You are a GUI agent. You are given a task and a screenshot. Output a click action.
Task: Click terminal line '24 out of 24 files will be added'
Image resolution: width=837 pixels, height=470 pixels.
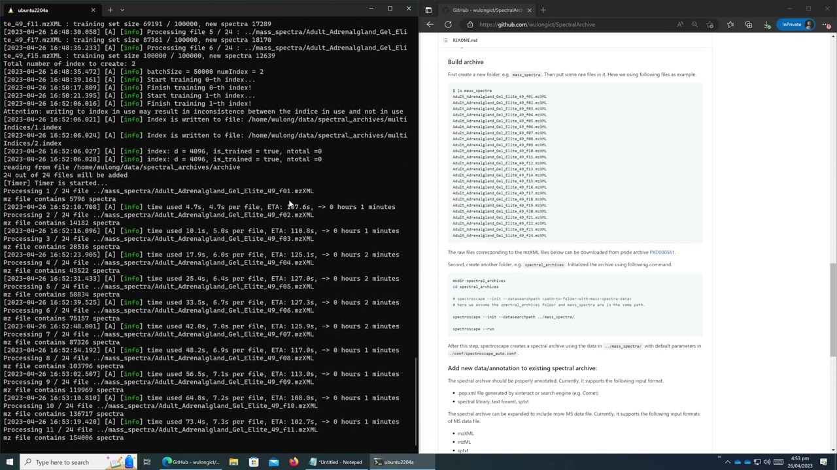(65, 175)
